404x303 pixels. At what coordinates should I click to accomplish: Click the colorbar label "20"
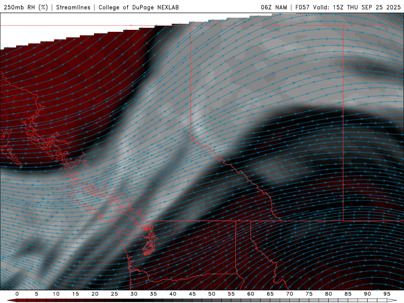point(95,294)
